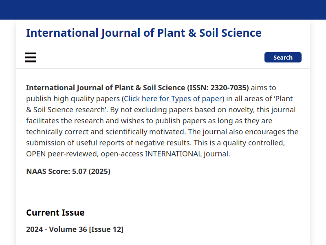Click the dark blue top banner
Image resolution: width=326 pixels, height=245 pixels.
tap(163, 10)
